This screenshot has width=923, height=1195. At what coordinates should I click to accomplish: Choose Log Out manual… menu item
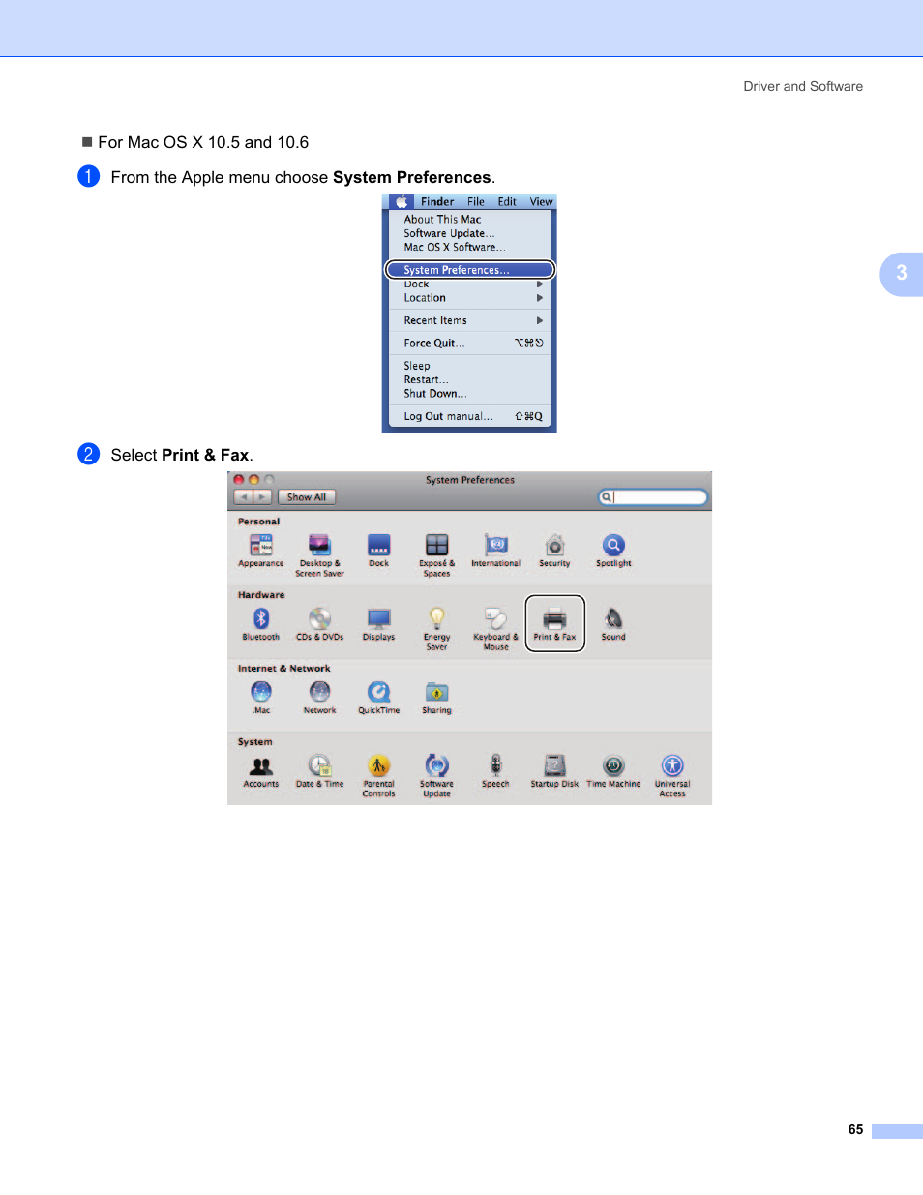pyautogui.click(x=469, y=417)
